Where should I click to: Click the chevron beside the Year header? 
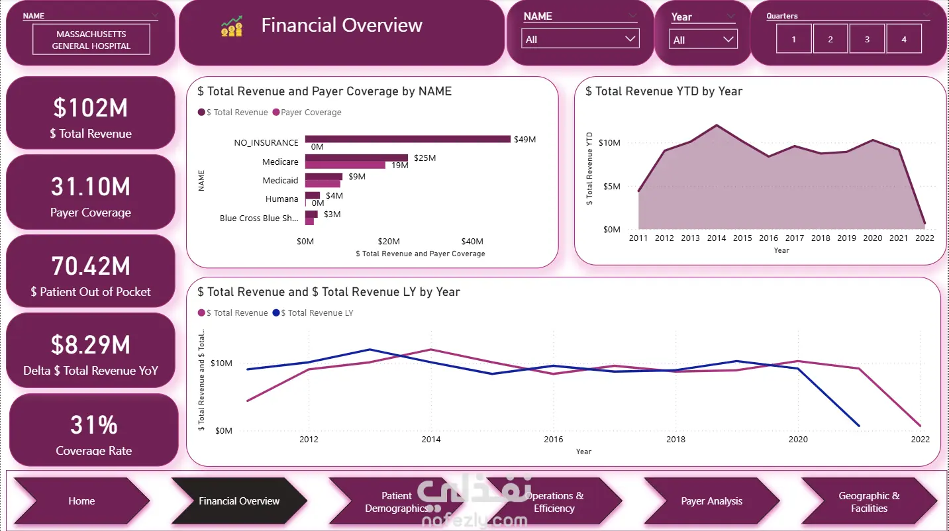pos(730,17)
